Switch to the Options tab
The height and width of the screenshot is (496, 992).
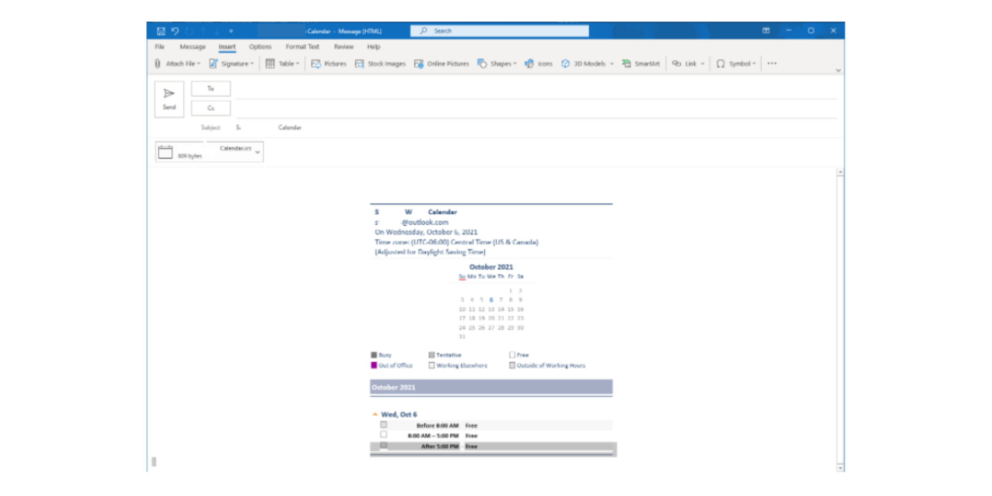tap(260, 47)
